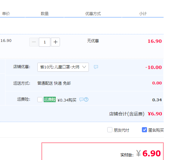Click the quantity input field
Image resolution: width=169 pixels, height=160 pixels.
pyautogui.click(x=45, y=42)
